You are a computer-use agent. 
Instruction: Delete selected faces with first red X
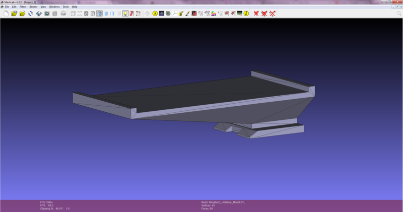click(x=256, y=14)
